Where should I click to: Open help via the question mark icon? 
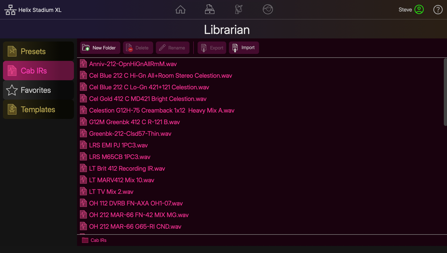pos(437,9)
